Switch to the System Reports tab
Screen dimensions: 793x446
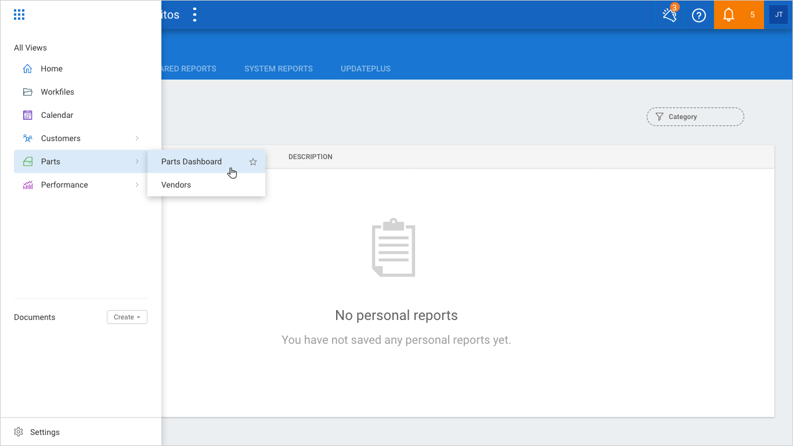click(278, 69)
